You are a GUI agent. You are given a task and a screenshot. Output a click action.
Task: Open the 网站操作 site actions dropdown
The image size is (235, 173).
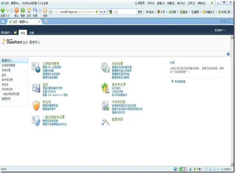click(6, 32)
